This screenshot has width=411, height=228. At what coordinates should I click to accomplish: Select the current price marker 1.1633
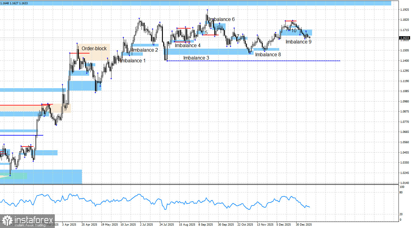click(405, 38)
